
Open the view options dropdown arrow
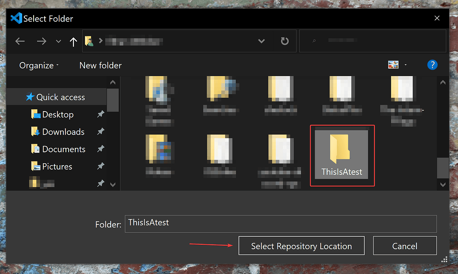(x=405, y=65)
